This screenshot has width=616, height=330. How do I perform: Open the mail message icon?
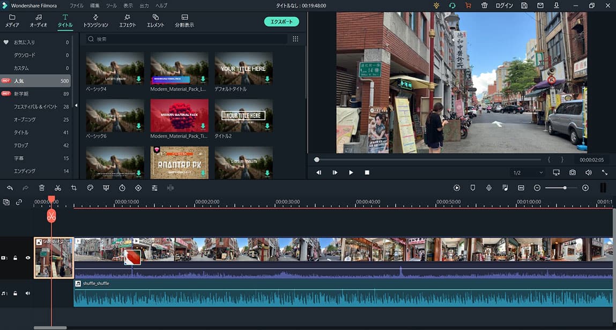click(540, 5)
